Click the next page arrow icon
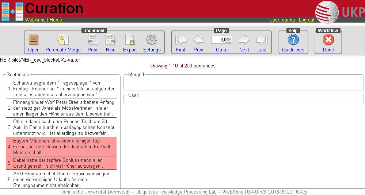The image size is (365, 195). [244, 40]
